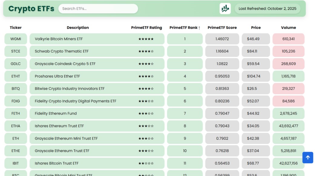Viewport: 315px width, 176px height.
Task: Click the PrimeETF Score column header
Action: click(x=222, y=28)
